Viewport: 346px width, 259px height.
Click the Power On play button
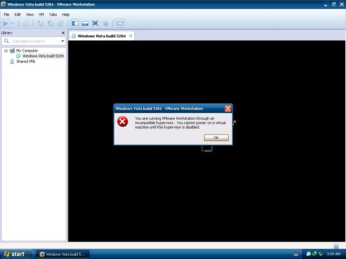coord(5,23)
